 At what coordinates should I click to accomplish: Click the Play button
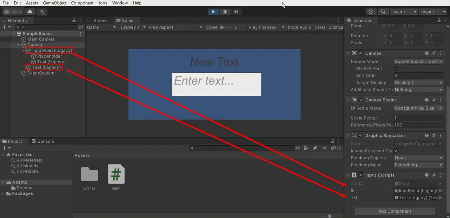click(213, 12)
